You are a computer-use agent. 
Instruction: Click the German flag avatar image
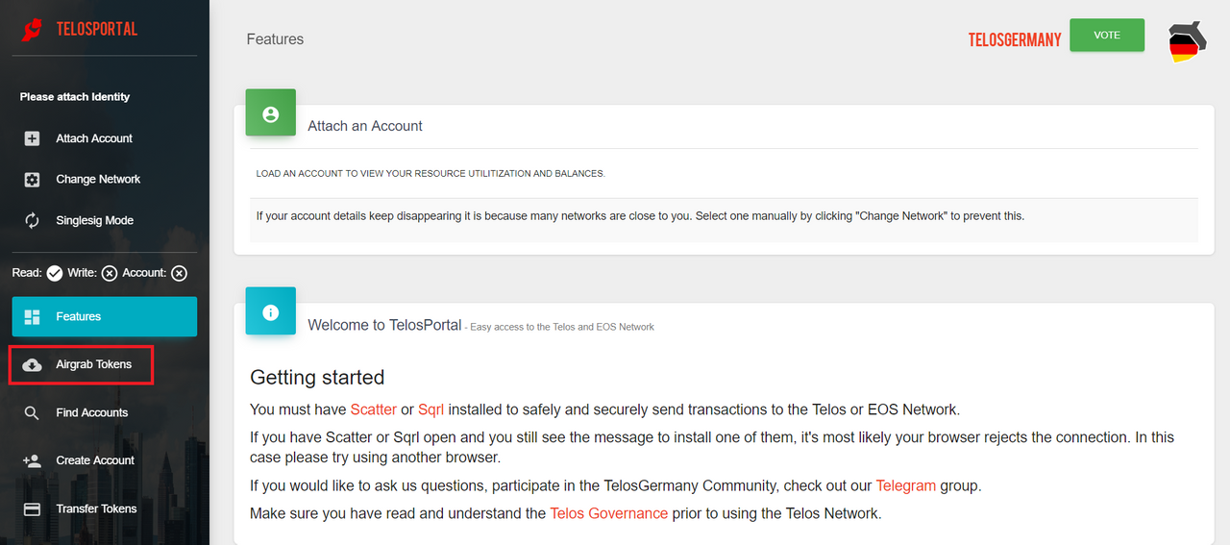coord(1188,41)
